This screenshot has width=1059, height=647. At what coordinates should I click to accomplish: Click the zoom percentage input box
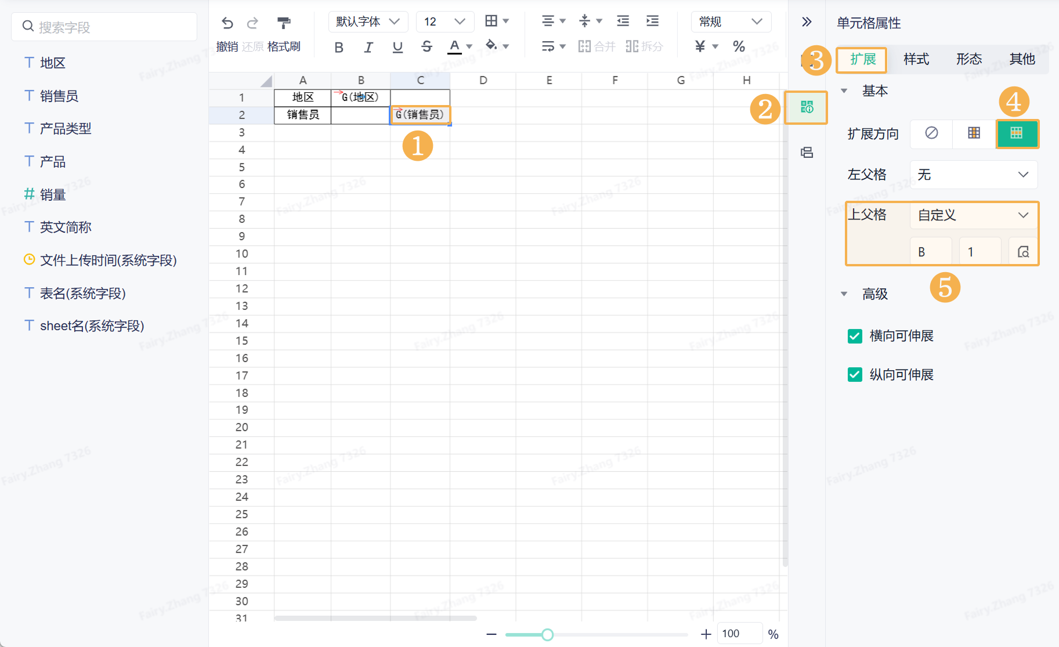pos(740,634)
